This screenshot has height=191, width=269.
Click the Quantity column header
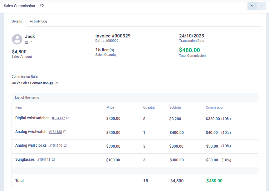pos(149,107)
